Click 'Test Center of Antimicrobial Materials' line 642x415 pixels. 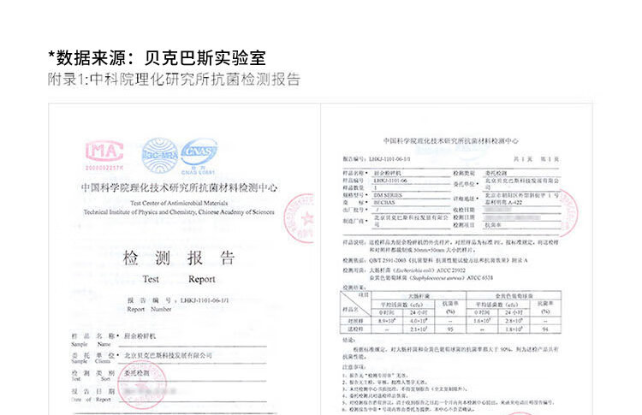179,203
